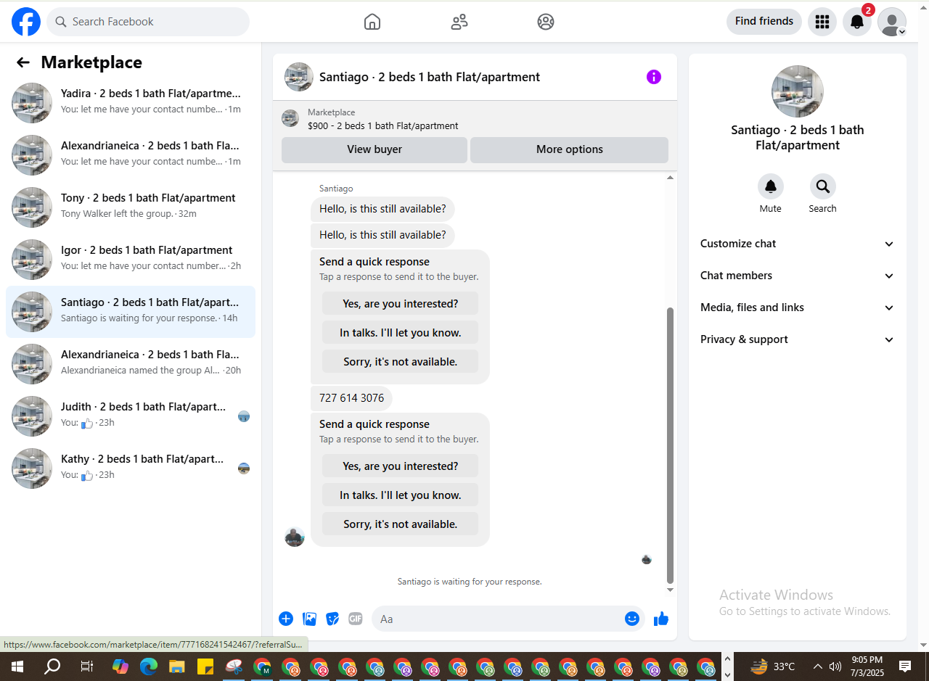
Task: Send a thumbs-up like
Action: pos(661,619)
